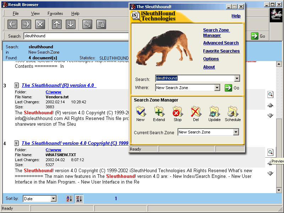Click the size value 5327
Image resolution: width=284 pixels, height=213 pixels.
[50, 165]
